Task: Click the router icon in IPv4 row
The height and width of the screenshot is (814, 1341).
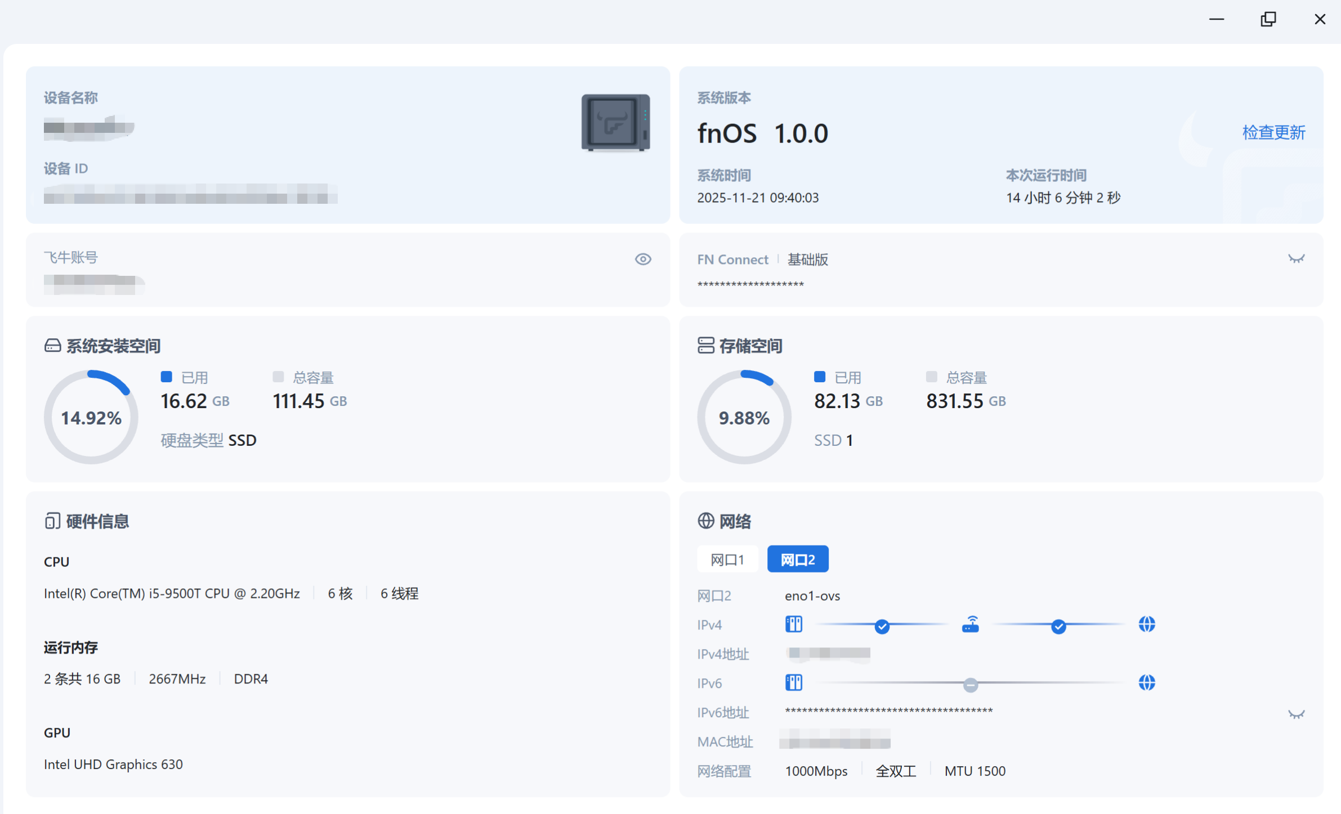Action: click(970, 624)
